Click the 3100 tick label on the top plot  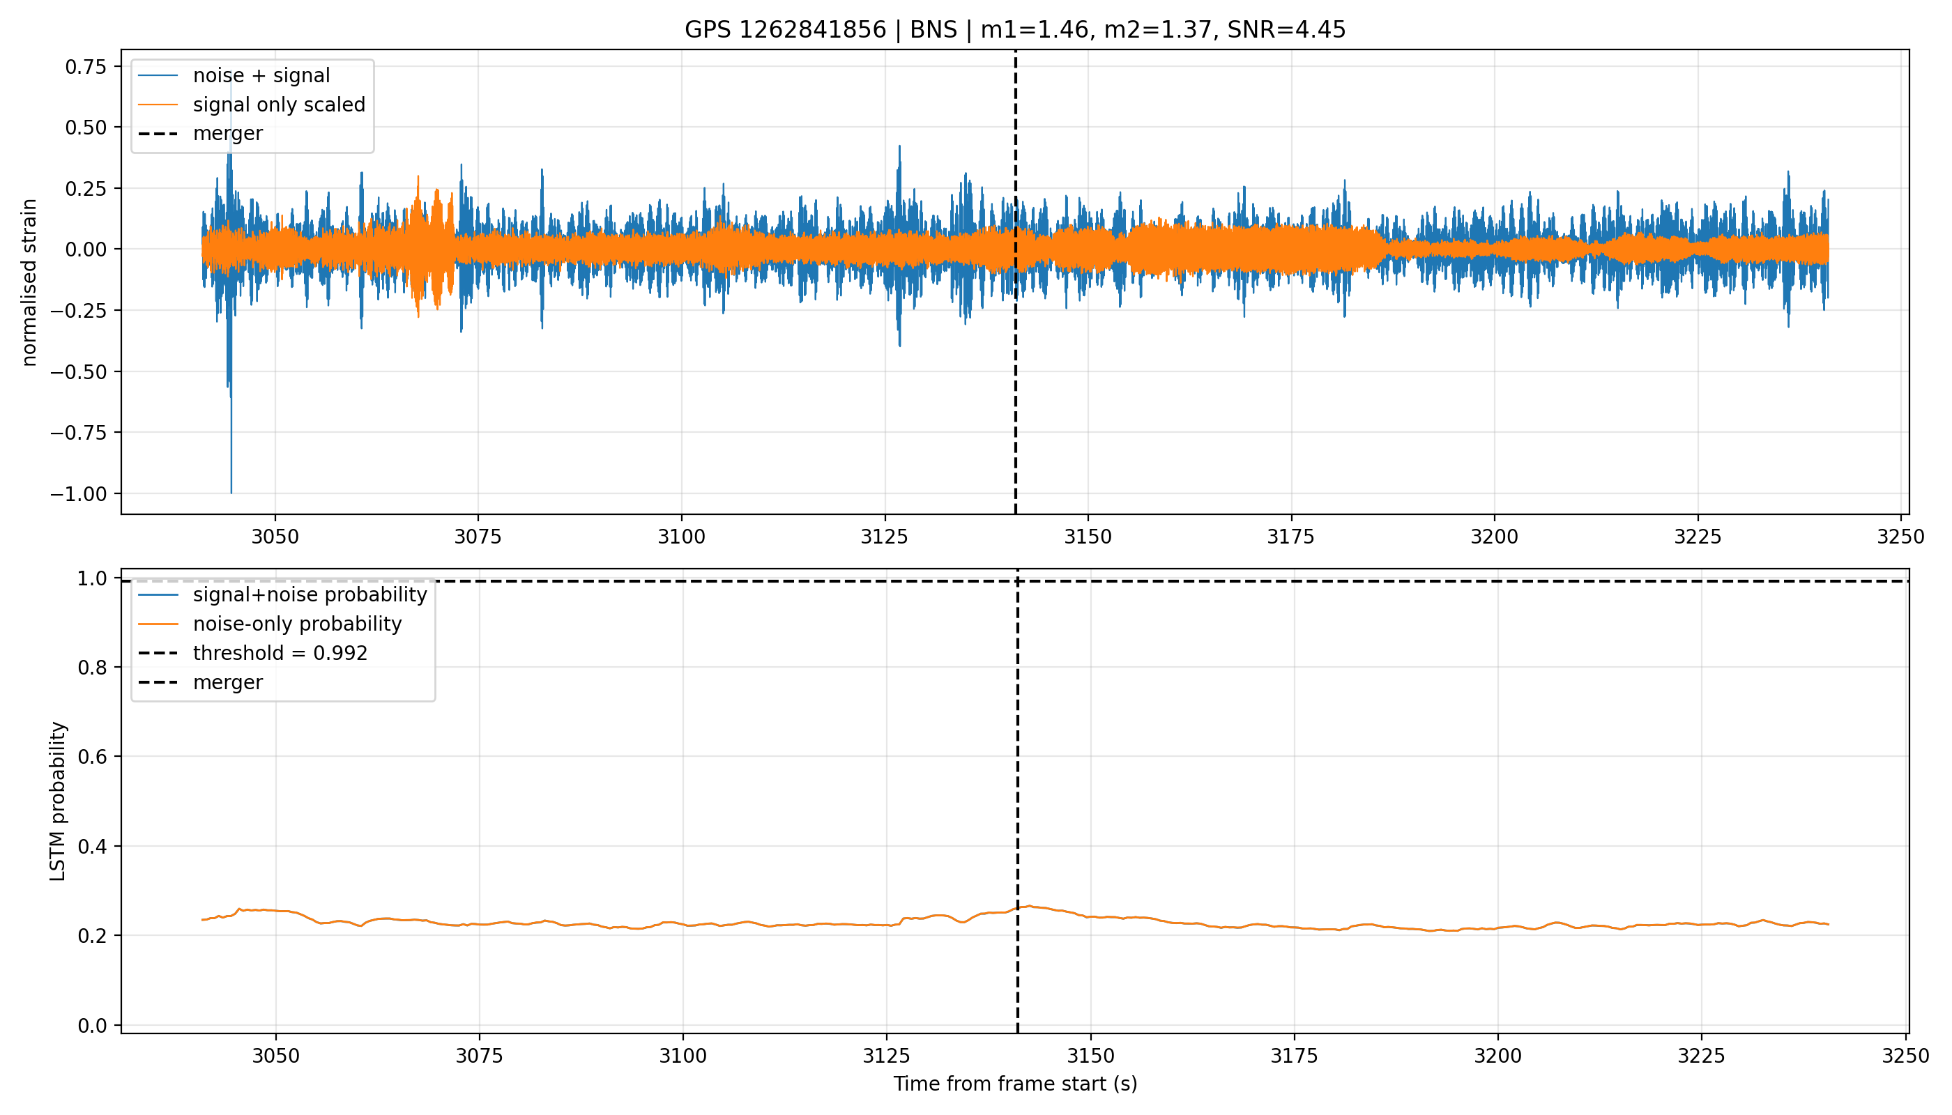[681, 537]
